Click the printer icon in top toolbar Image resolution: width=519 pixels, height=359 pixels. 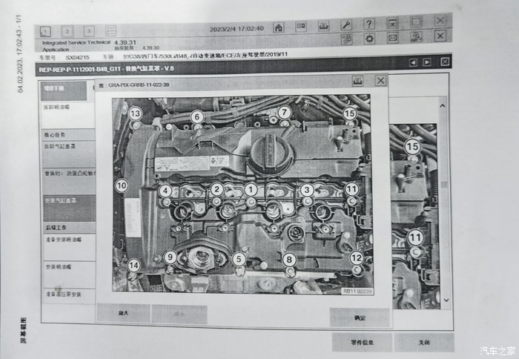coord(323,25)
